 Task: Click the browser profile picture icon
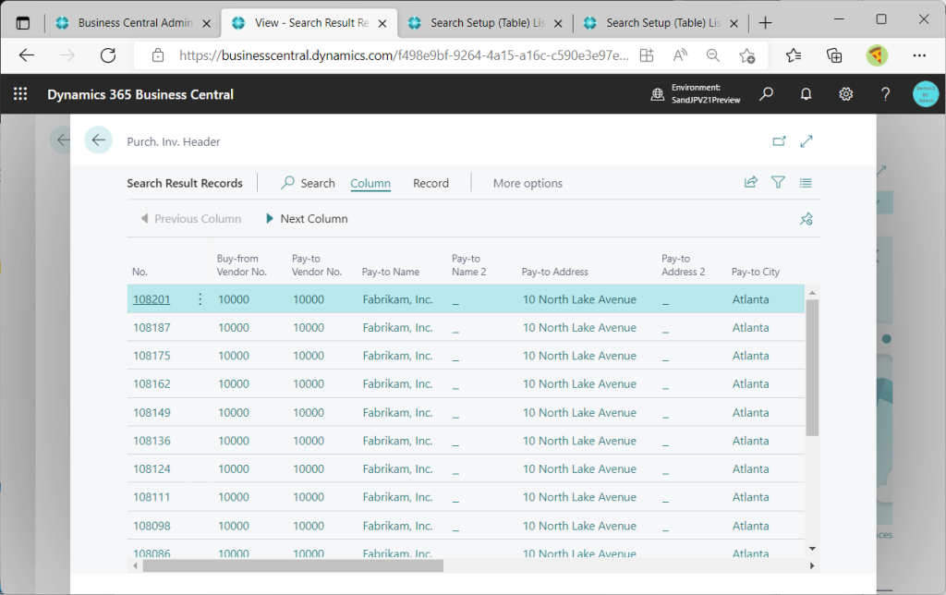(877, 55)
